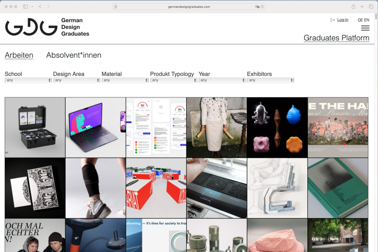Open the laptop mockup project thumbnail
This screenshot has width=378, height=252.
96,127
